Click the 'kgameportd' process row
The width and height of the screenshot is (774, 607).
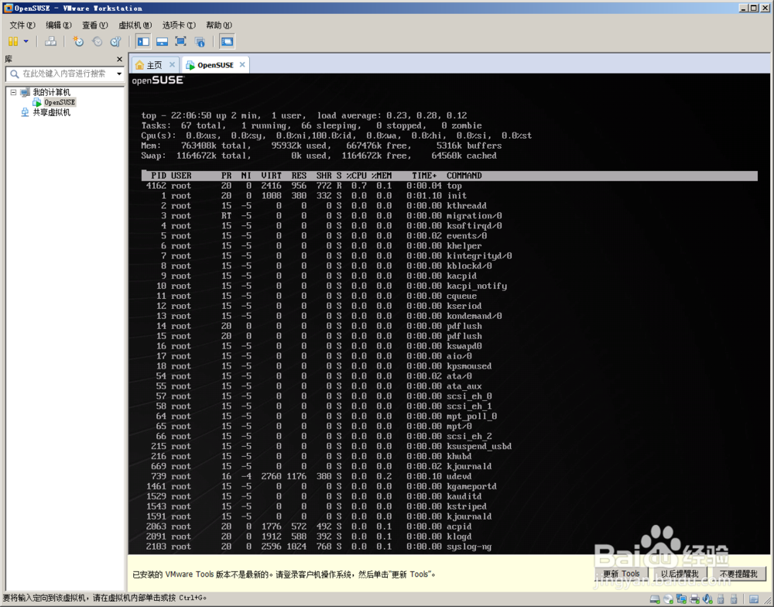(x=321, y=486)
